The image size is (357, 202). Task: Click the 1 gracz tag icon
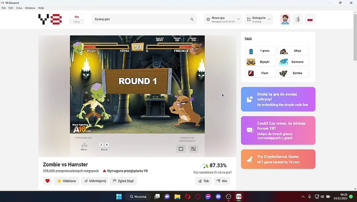[x=251, y=51]
